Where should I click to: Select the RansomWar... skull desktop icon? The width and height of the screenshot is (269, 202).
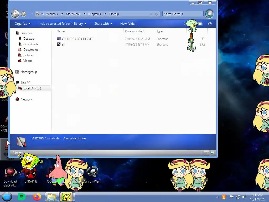click(93, 175)
